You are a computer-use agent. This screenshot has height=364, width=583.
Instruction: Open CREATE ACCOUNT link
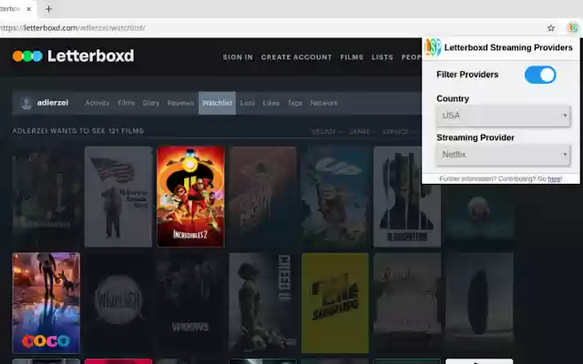(x=296, y=57)
